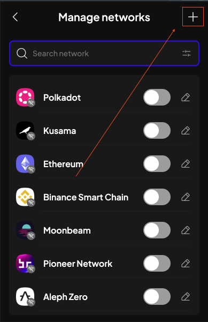Select the Ethereum logo icon
The width and height of the screenshot is (208, 322).
pyautogui.click(x=25, y=164)
